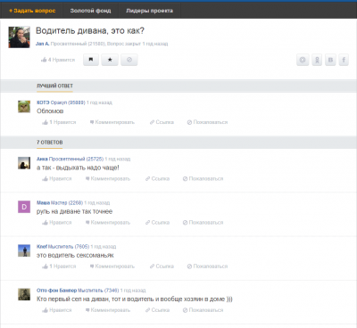Open the 'Золотой фонд' tab
Screen dimensions: 357x328
tap(90, 11)
